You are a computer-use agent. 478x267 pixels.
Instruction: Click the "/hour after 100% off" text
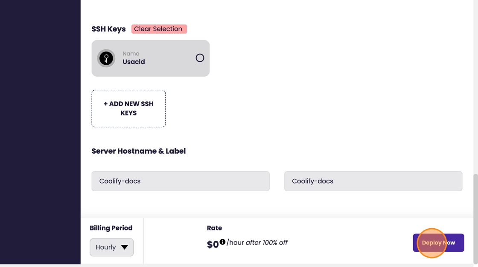257,243
